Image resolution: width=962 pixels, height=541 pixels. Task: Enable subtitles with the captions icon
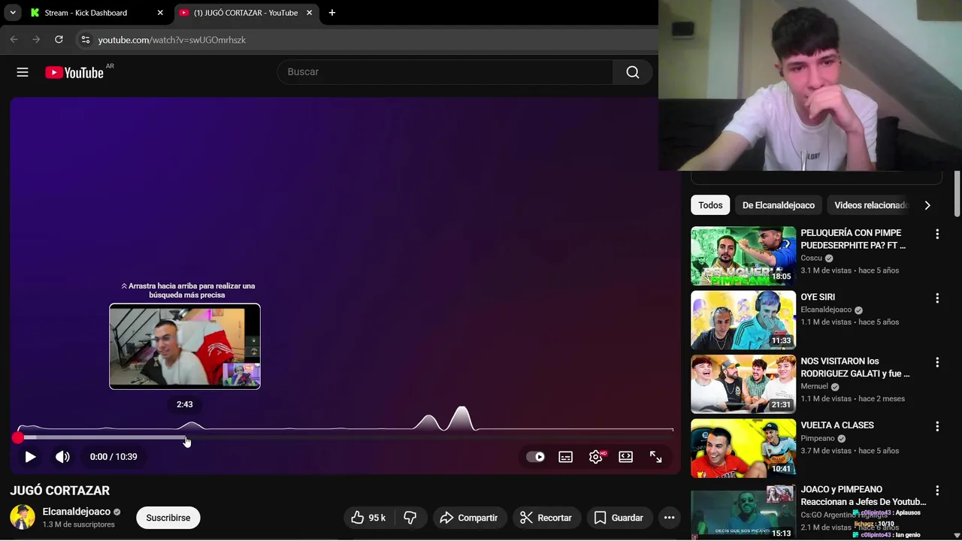(x=566, y=457)
